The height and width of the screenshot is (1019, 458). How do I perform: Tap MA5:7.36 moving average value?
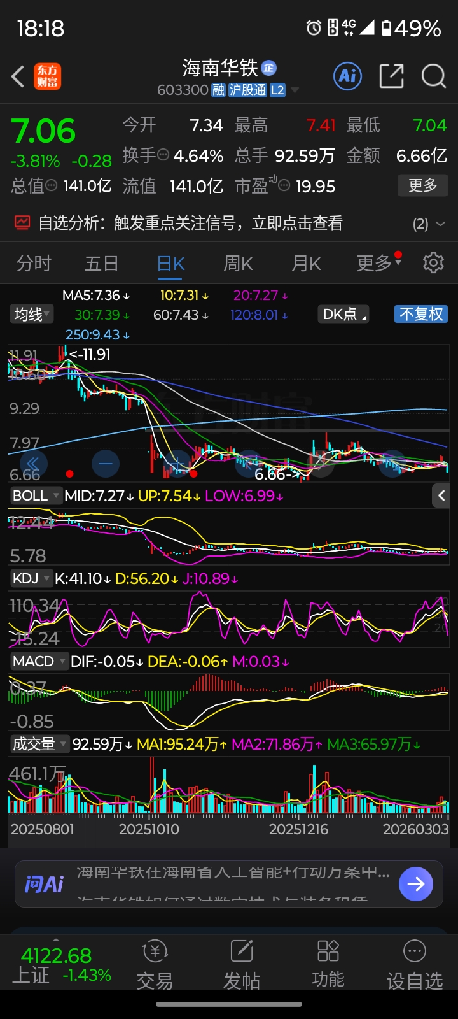pyautogui.click(x=96, y=296)
